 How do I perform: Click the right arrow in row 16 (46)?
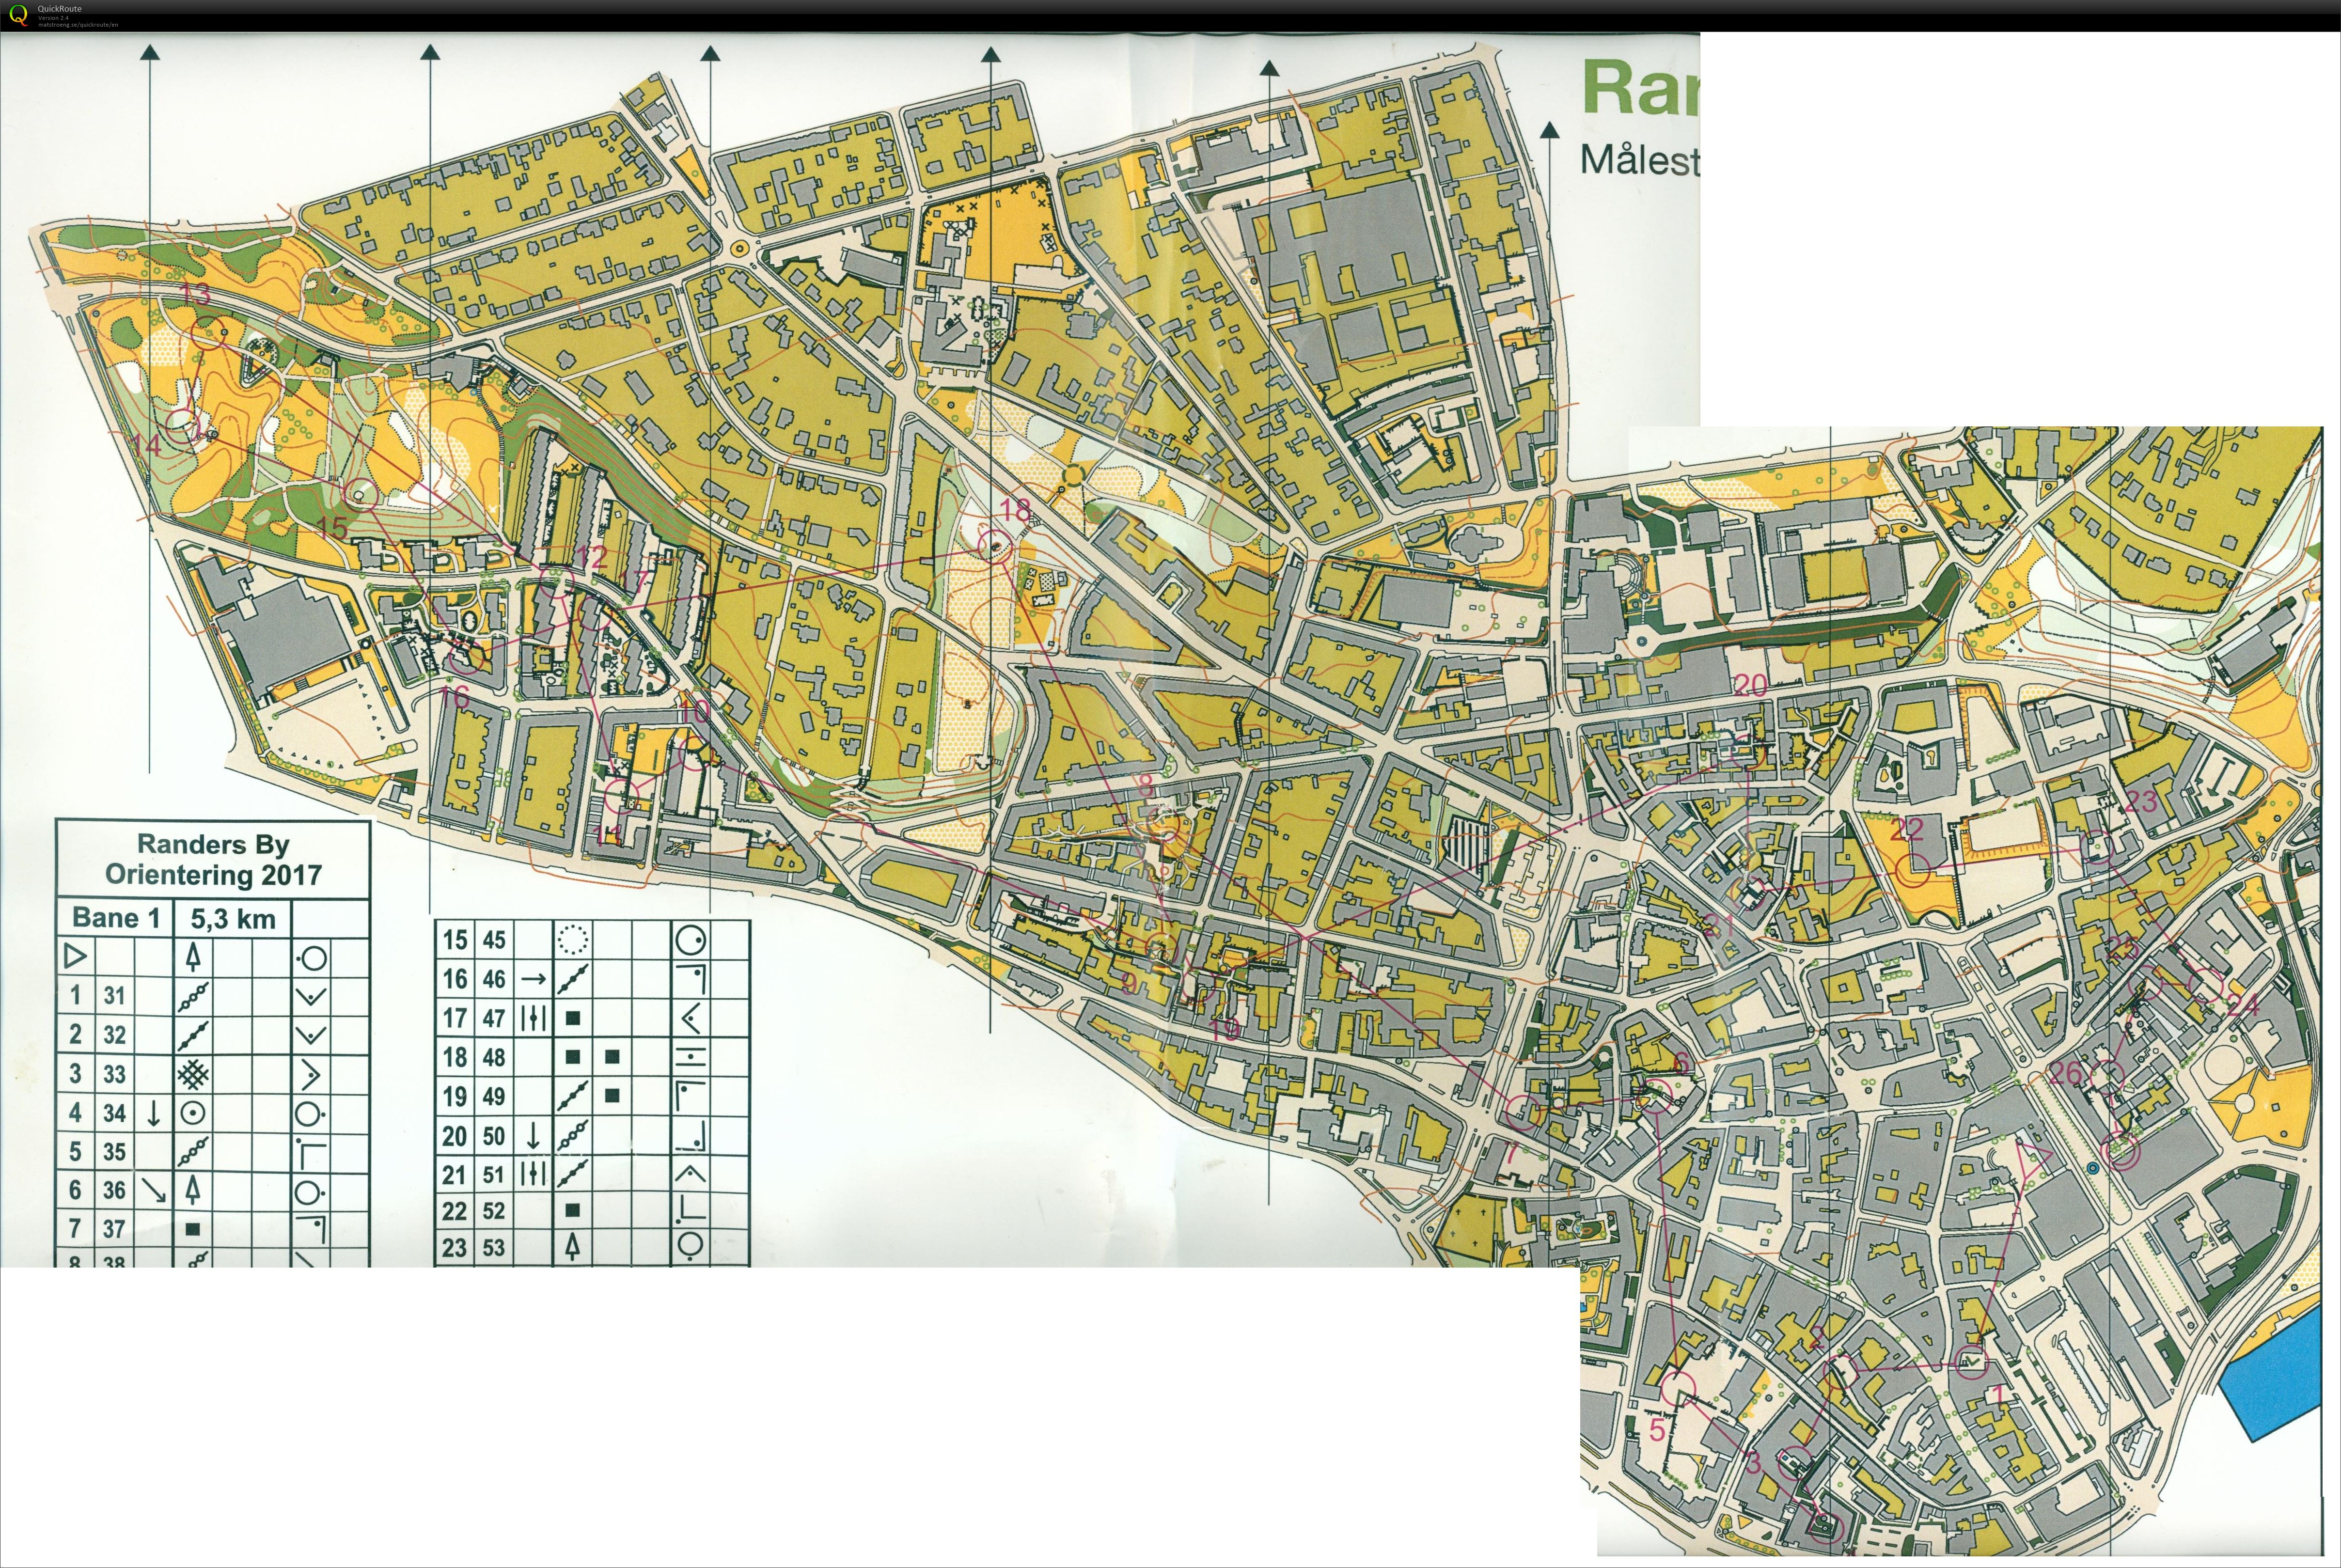[533, 979]
